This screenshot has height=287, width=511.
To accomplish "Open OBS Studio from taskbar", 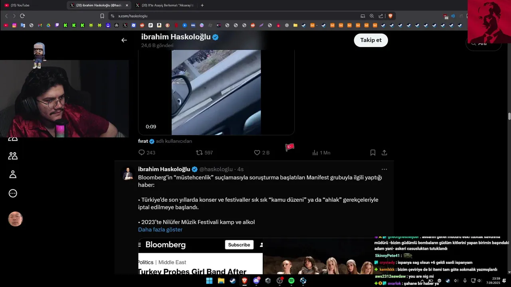I will pos(280,281).
